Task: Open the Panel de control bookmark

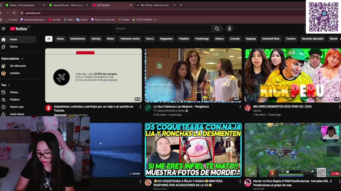Action: [x=103, y=20]
